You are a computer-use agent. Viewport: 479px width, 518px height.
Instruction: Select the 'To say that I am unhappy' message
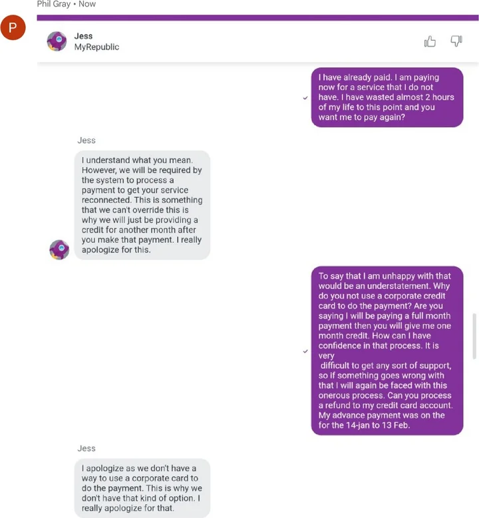tap(387, 351)
